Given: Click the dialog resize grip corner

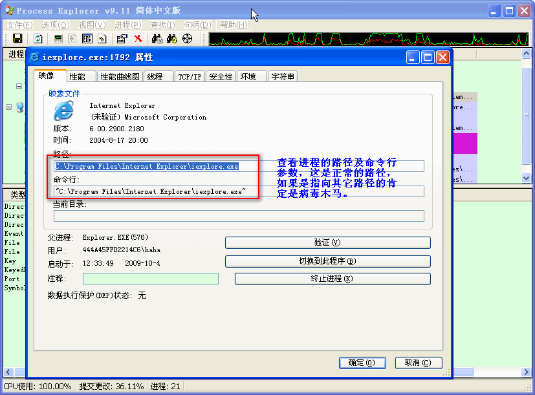Looking at the screenshot, I should coord(446,373).
